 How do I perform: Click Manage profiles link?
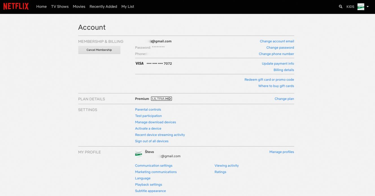tap(282, 152)
